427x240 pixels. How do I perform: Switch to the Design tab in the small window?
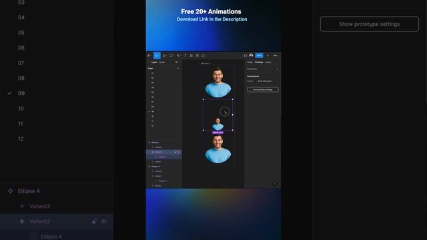point(250,62)
